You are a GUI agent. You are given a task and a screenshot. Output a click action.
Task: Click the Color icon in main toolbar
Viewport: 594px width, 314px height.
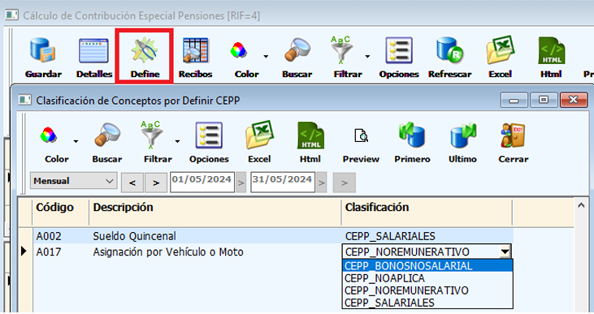(239, 50)
